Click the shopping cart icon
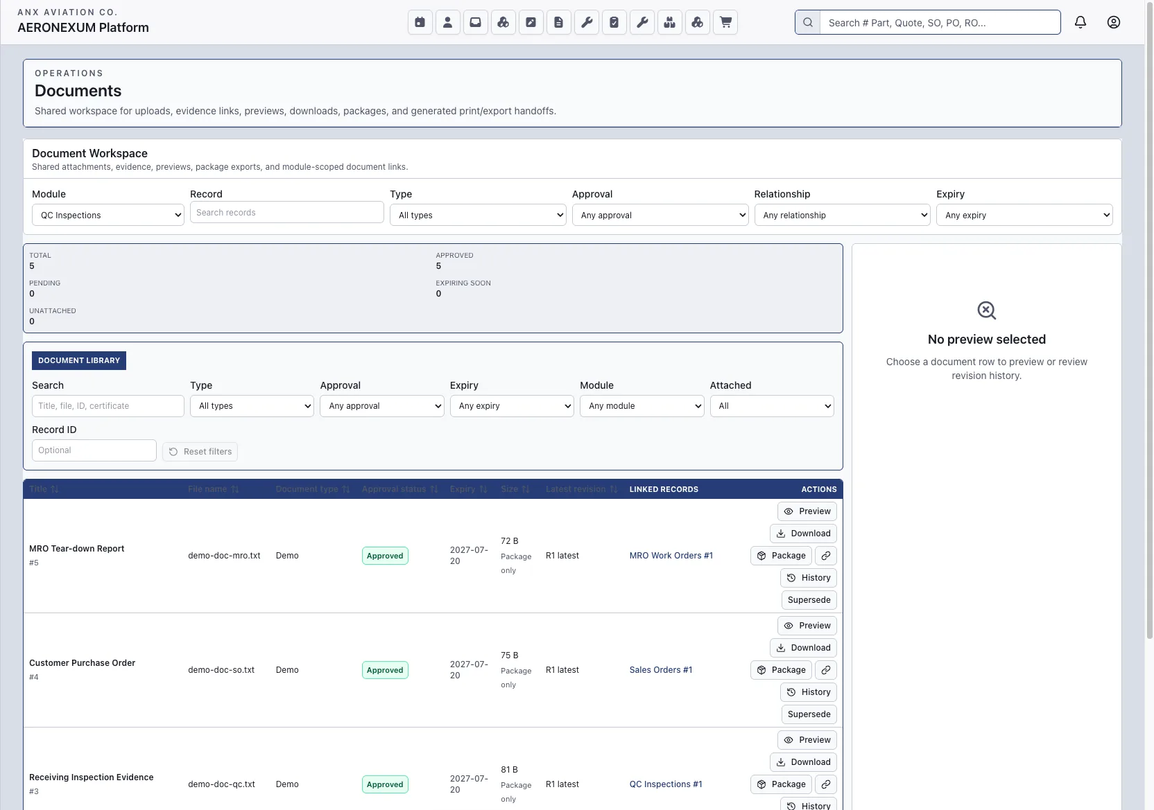Image resolution: width=1154 pixels, height=810 pixels. click(x=725, y=22)
